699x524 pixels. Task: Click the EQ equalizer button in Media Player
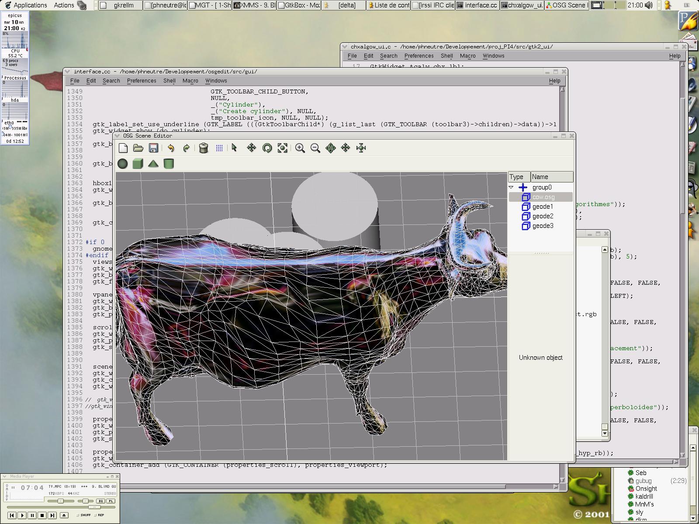click(101, 501)
